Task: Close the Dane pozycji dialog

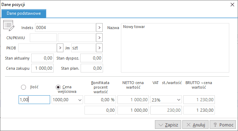Action: [x=232, y=5]
